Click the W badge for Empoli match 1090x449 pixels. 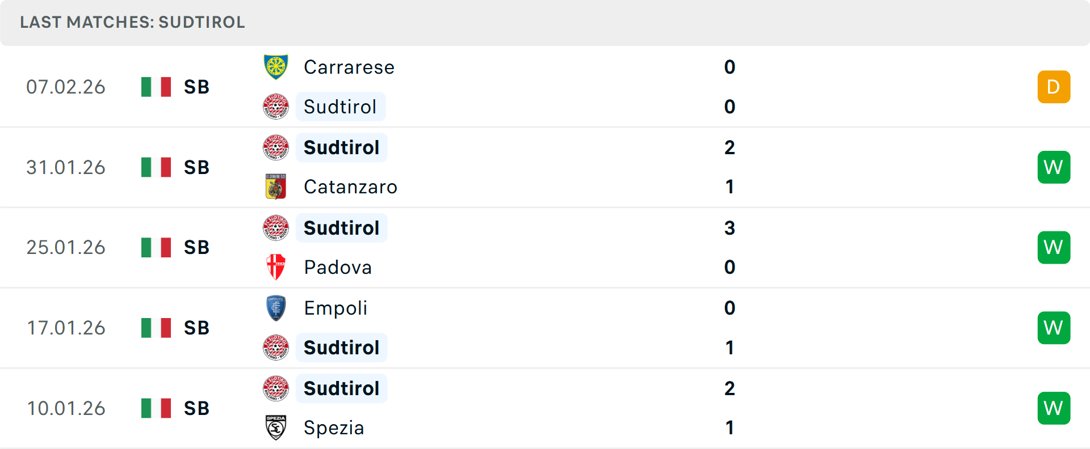point(1054,328)
